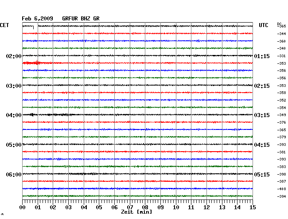Click the calibration step mark on first trace
The height and width of the screenshot is (219, 288).
(33, 27)
